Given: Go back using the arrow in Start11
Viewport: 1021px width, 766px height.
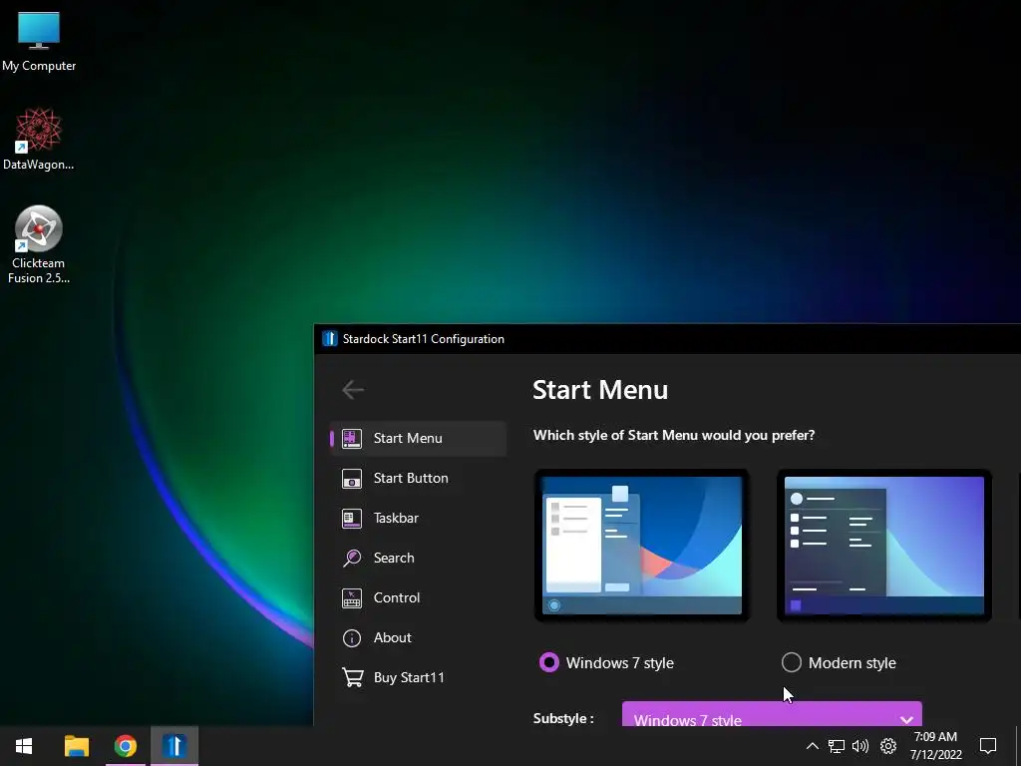Looking at the screenshot, I should (353, 390).
